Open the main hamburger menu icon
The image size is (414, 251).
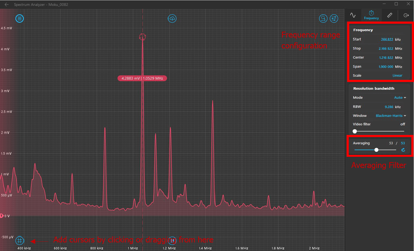19,19
